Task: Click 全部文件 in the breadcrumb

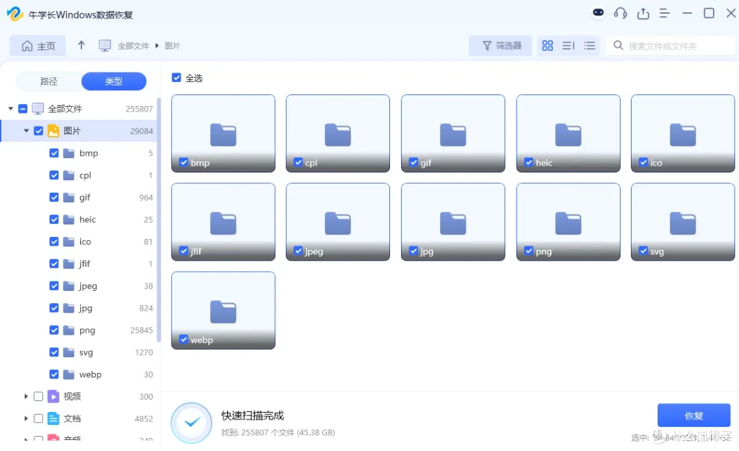Action: (133, 46)
